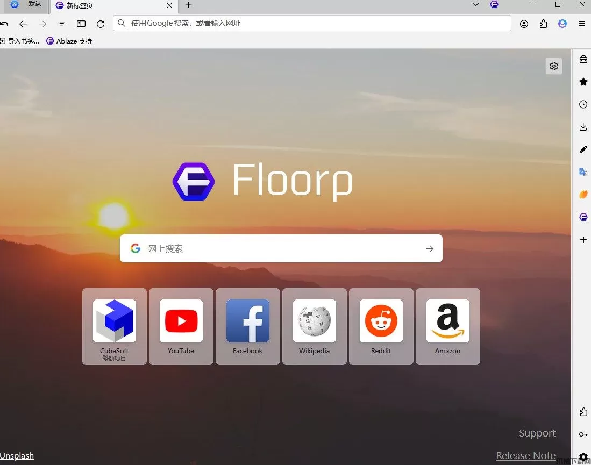Follow the Support link
Viewport: 591px width, 465px height.
point(537,433)
